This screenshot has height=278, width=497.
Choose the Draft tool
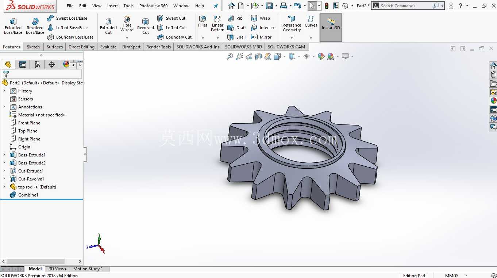[x=236, y=28]
